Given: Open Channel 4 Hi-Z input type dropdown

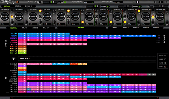Looking at the screenshot, I should 47,24.
